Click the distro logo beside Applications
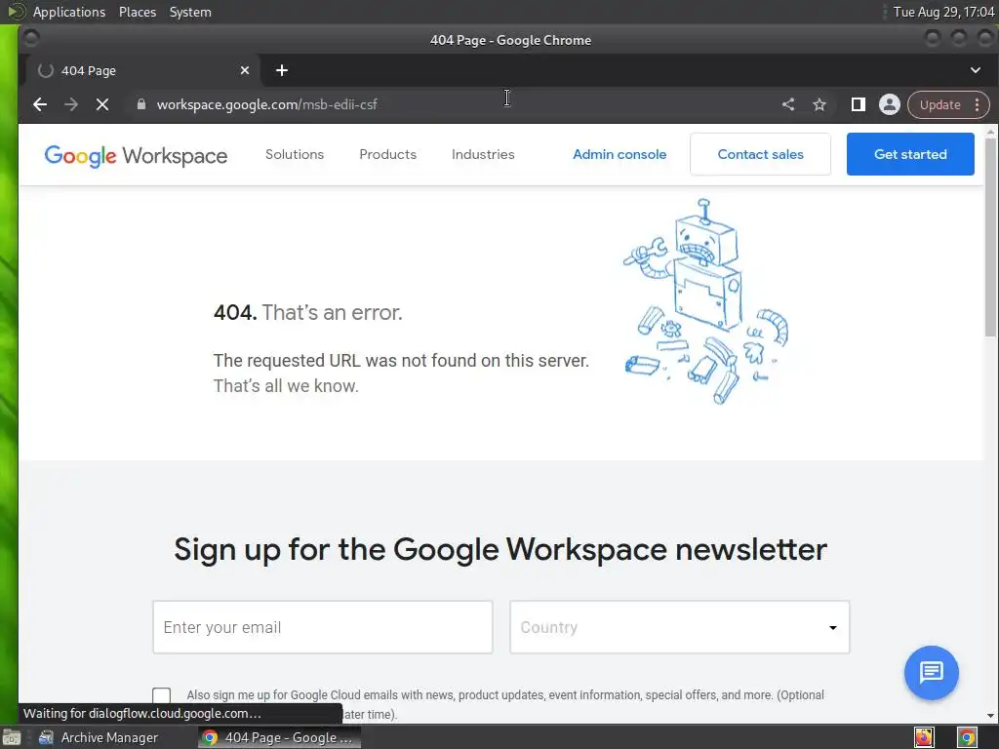Viewport: 999px width, 749px height. pos(16,12)
